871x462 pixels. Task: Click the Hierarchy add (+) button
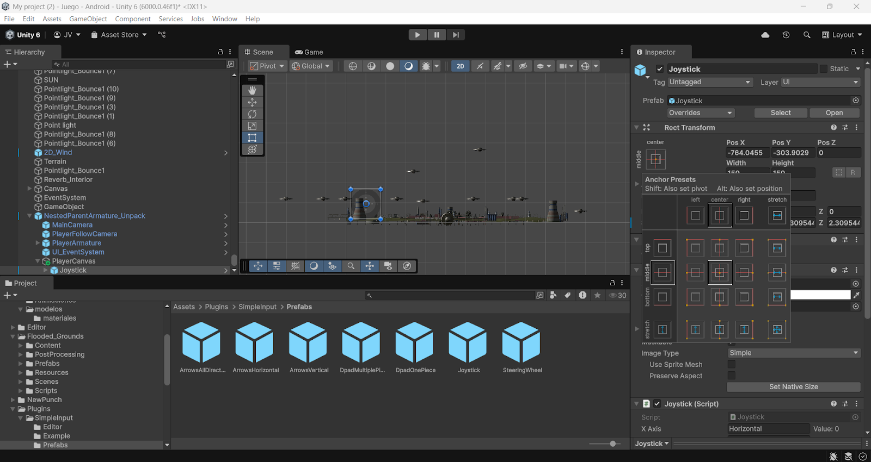coord(10,64)
